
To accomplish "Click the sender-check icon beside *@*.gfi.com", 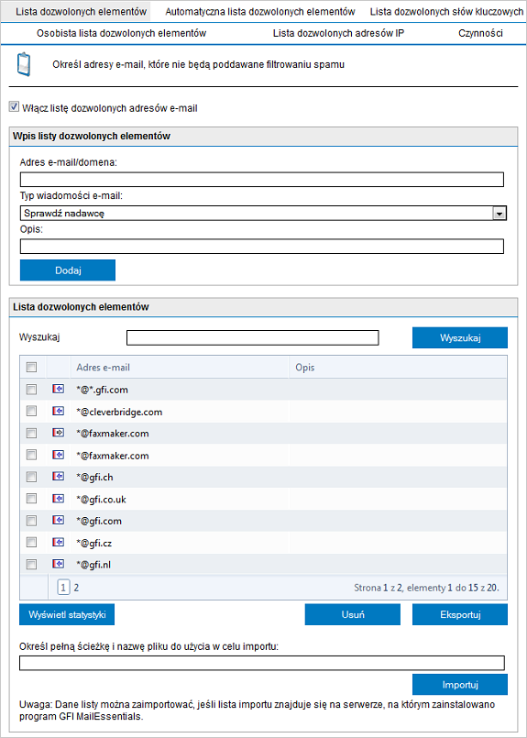I will click(x=58, y=390).
